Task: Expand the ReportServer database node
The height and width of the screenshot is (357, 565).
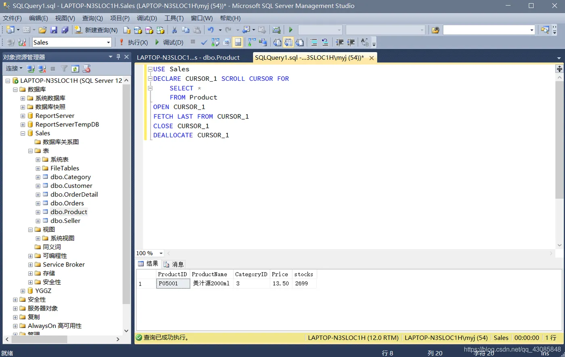Action: point(23,116)
